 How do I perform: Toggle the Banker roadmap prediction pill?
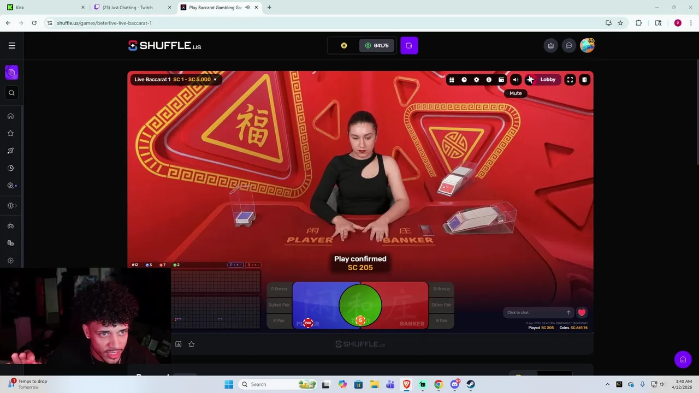[x=253, y=265]
